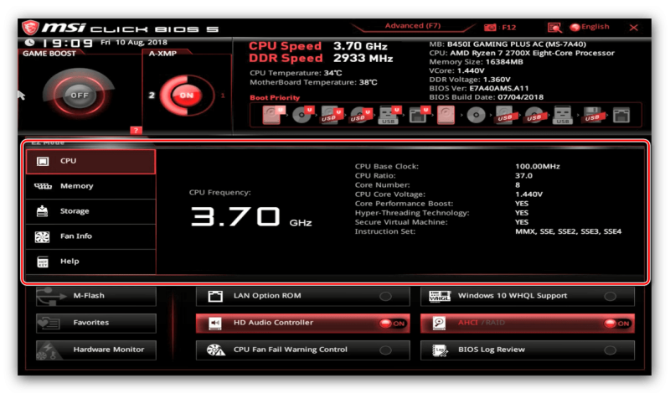Click the DDR Voltage 1.360V text

pyautogui.click(x=470, y=80)
